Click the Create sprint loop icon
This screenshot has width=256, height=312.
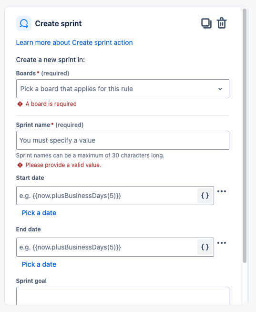(24, 23)
